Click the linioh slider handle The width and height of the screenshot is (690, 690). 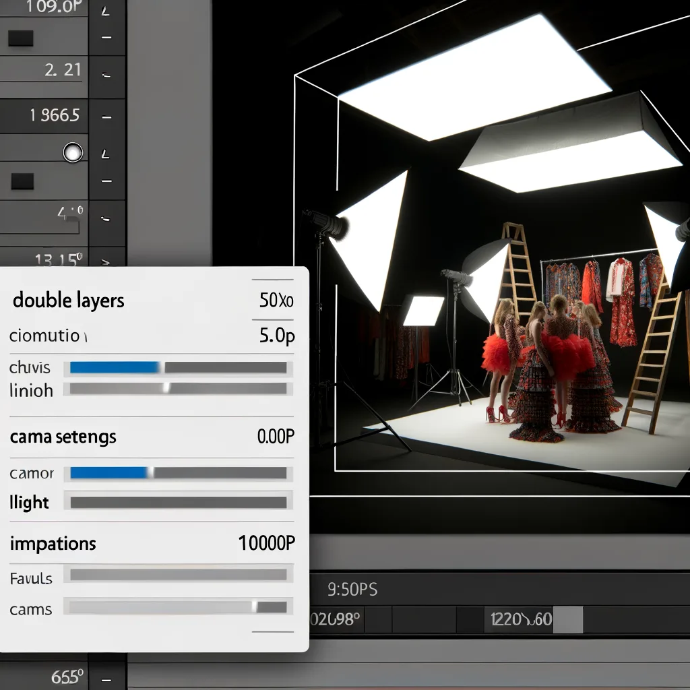pos(166,389)
